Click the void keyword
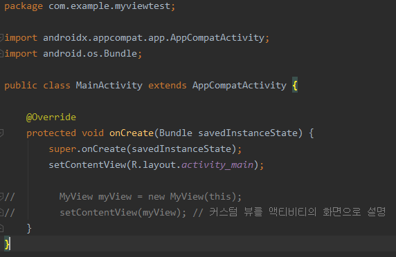This screenshot has height=257, width=396. (93, 133)
